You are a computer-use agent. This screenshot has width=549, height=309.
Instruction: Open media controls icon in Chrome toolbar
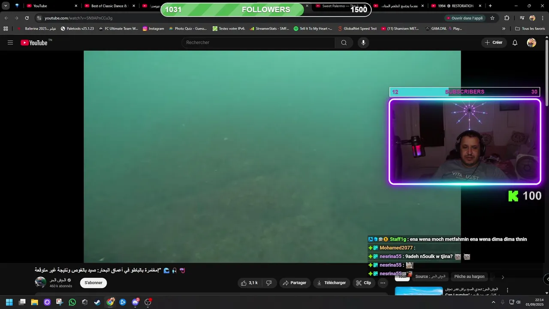pos(522,18)
